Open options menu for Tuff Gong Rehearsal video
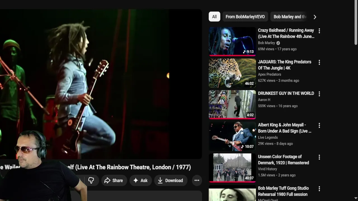Screen dimensions: 358x201 pos(319,189)
